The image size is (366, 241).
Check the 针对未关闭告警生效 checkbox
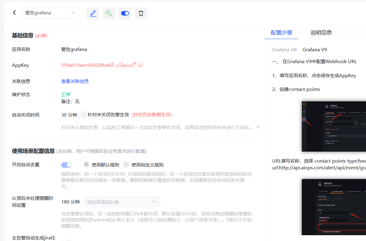(83, 115)
